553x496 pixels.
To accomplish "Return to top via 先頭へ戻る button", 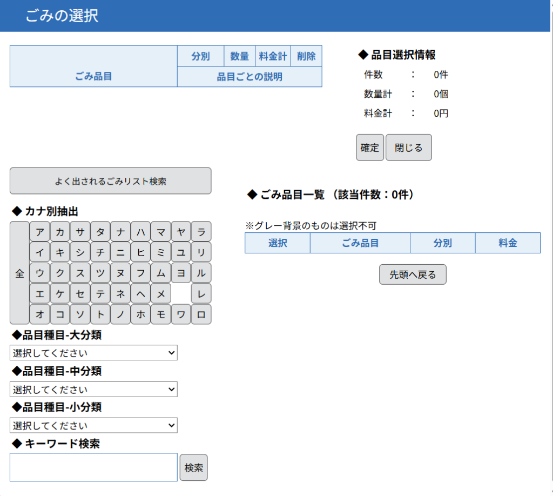I will click(413, 274).
